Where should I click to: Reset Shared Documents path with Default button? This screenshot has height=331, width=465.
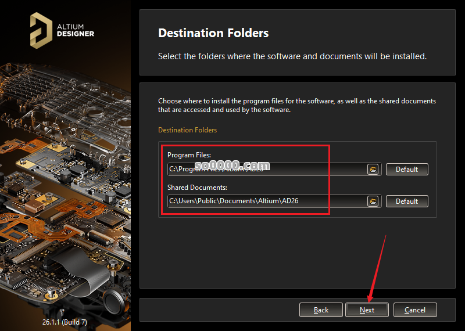point(407,201)
